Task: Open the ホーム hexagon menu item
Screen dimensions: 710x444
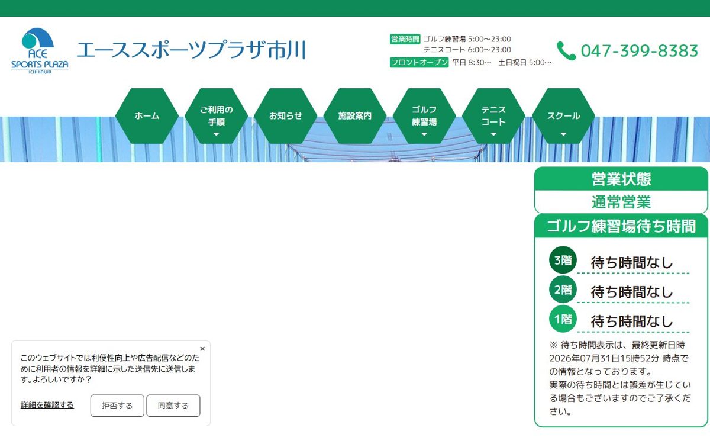Action: (147, 116)
